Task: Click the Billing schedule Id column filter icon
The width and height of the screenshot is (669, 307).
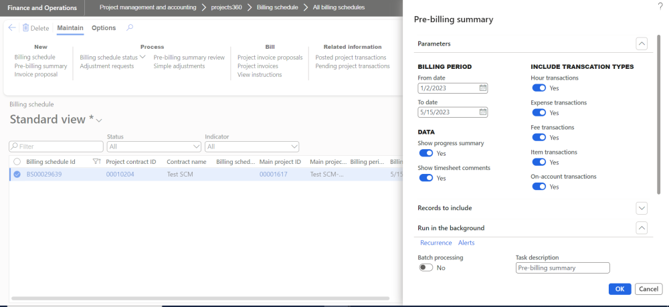Action: [96, 162]
